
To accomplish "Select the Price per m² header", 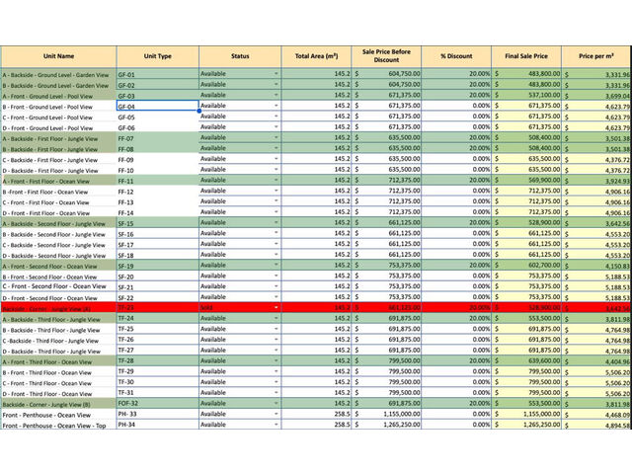I will click(x=596, y=56).
